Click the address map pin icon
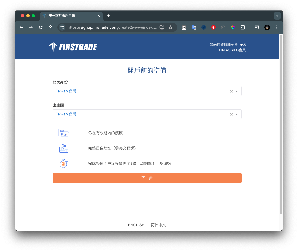298x251 pixels. tap(64, 148)
